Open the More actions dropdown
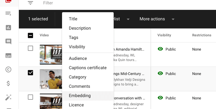The height and width of the screenshot is (109, 216). [157, 19]
